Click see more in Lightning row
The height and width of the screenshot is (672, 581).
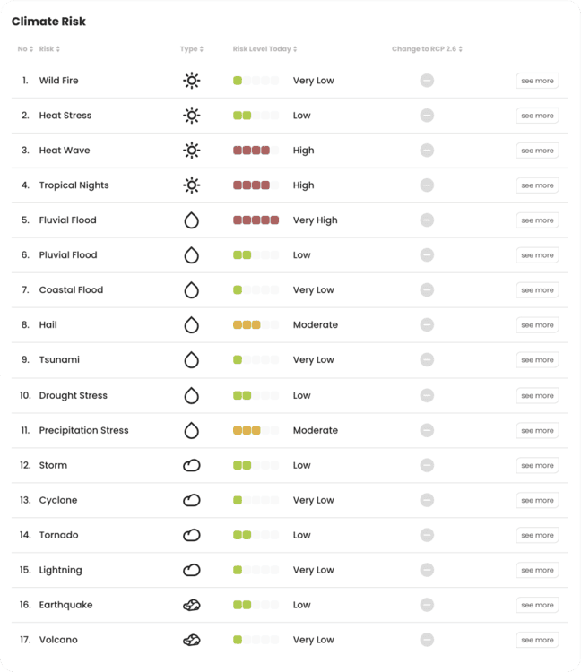pos(537,570)
